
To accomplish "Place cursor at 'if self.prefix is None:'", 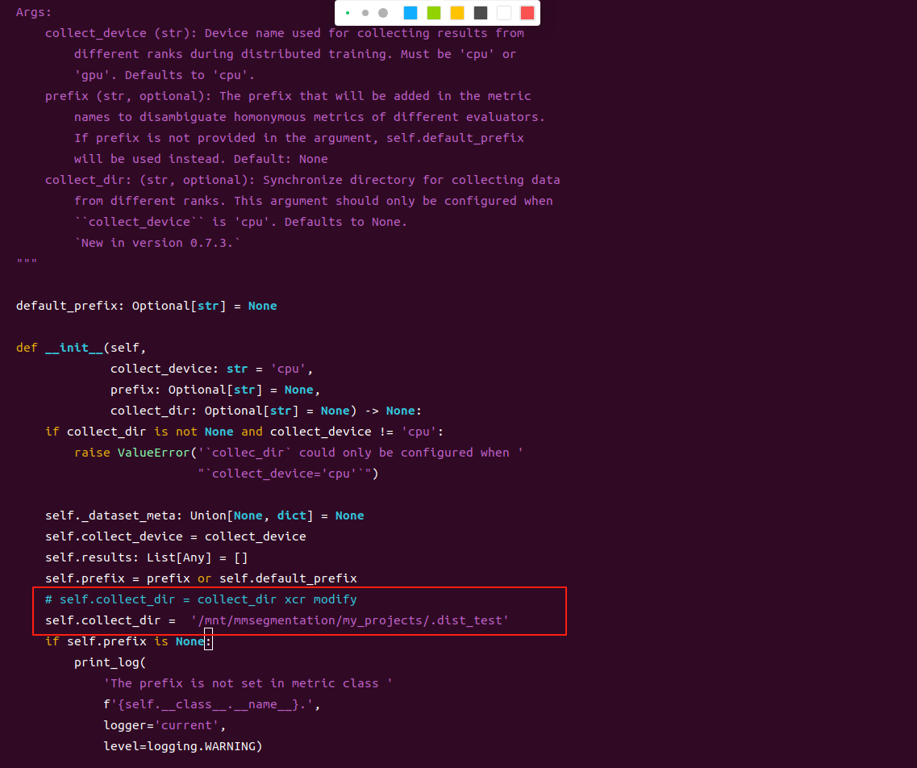I will [128, 641].
